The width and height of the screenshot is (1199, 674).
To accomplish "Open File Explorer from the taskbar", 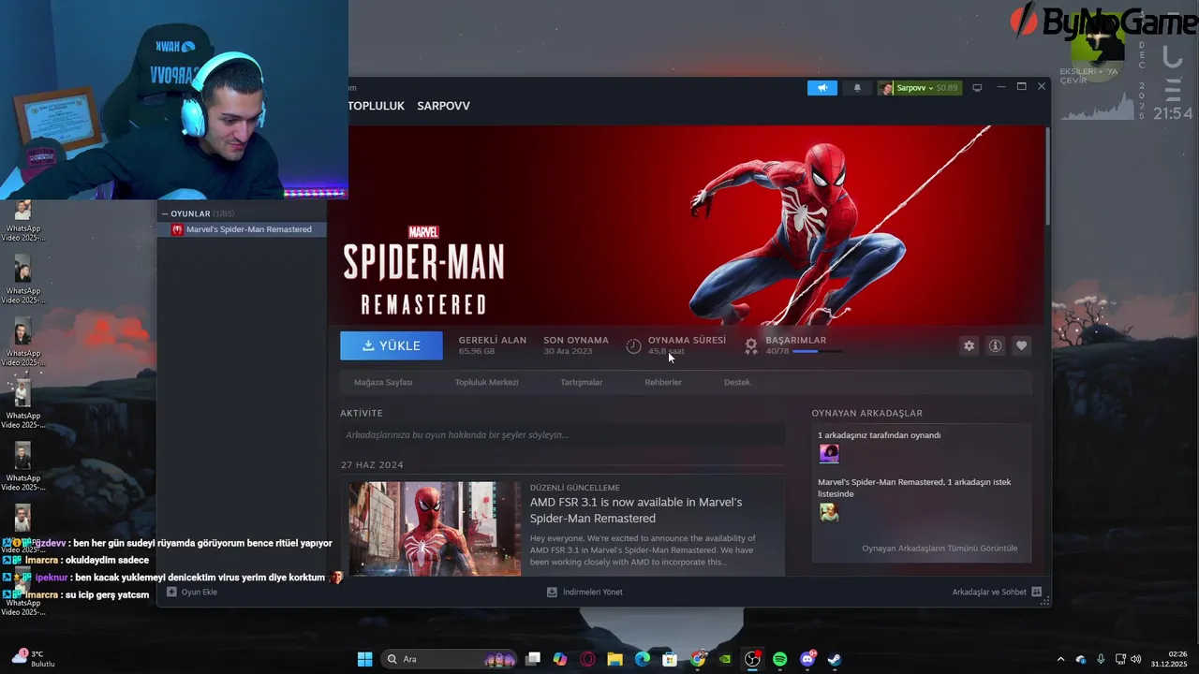I will [x=615, y=659].
